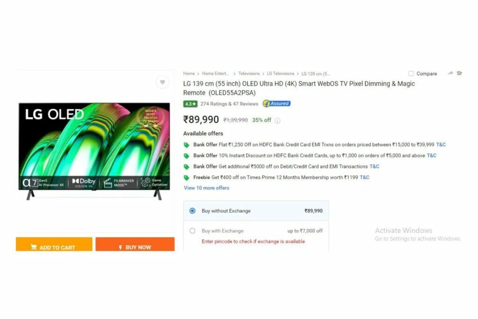
Task: Go to the LG Televisions breadcrumb
Action: click(281, 73)
